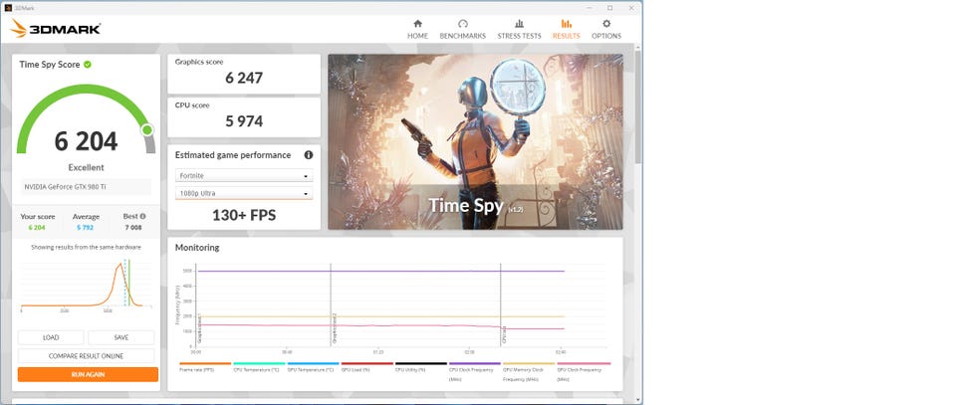Toggle GPU Memory Clock Frequency legend entry
Screen dimensions: 956x405
529,371
